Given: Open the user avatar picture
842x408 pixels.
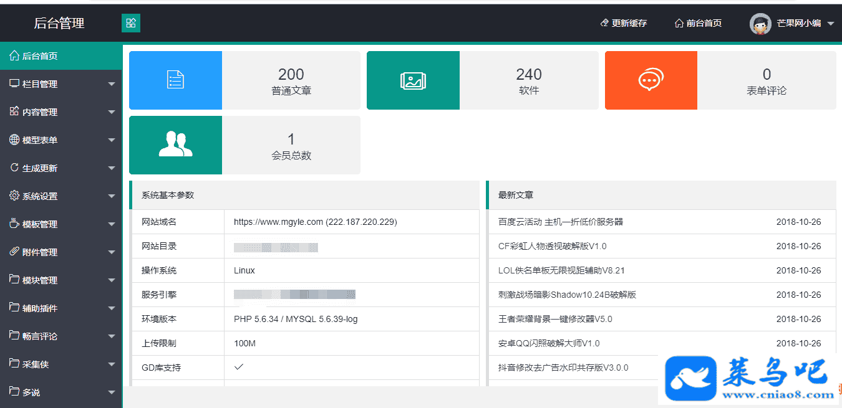Looking at the screenshot, I should (760, 24).
